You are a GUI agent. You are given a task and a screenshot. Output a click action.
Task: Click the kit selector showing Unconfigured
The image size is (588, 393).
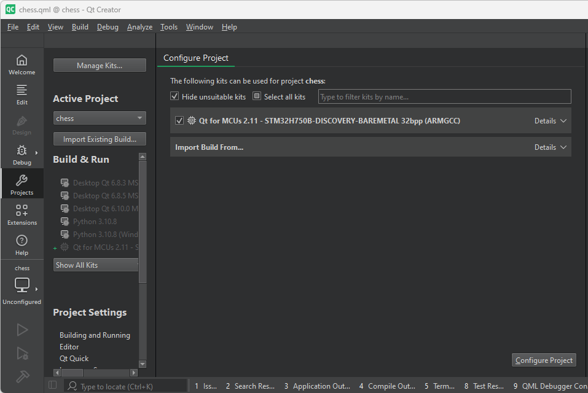tap(22, 287)
